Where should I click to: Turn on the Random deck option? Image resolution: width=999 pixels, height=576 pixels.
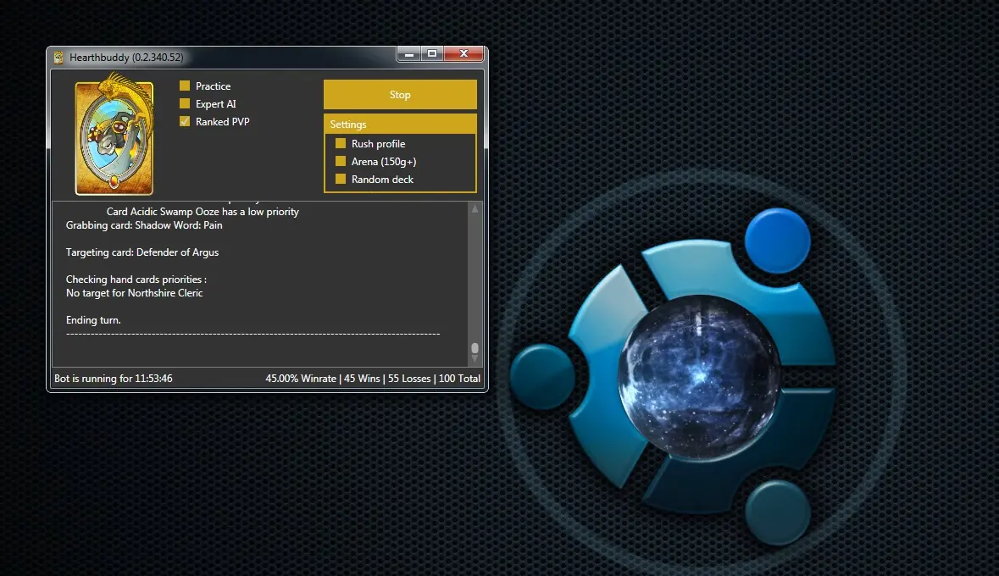[341, 179]
